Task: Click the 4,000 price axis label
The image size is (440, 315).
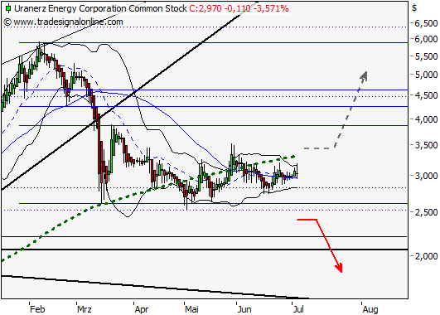Action: [x=426, y=119]
